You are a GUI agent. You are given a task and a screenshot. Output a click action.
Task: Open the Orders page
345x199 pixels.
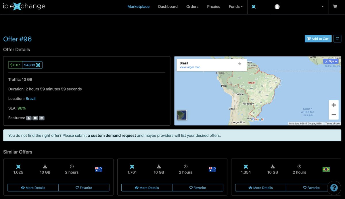[x=192, y=7]
